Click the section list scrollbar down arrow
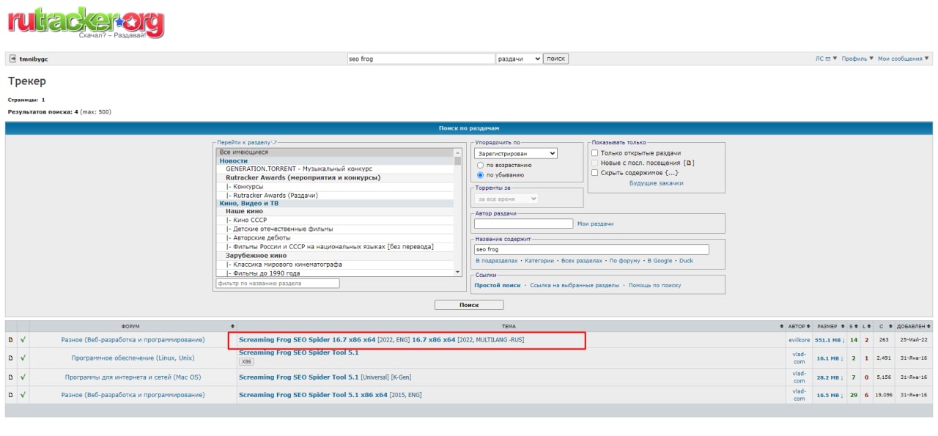Screen dimensions: 938x436 (458, 272)
